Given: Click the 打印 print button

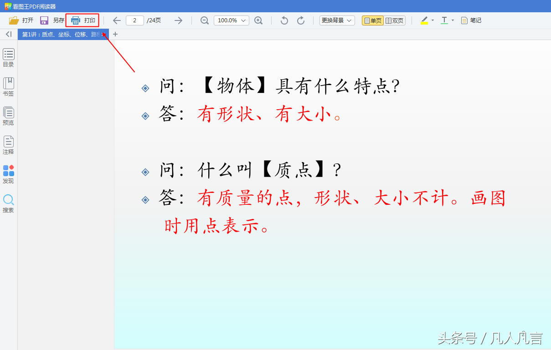Looking at the screenshot, I should click(x=82, y=20).
